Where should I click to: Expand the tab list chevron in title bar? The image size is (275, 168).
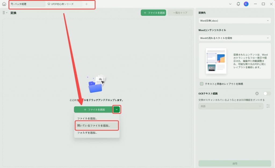click(230, 4)
